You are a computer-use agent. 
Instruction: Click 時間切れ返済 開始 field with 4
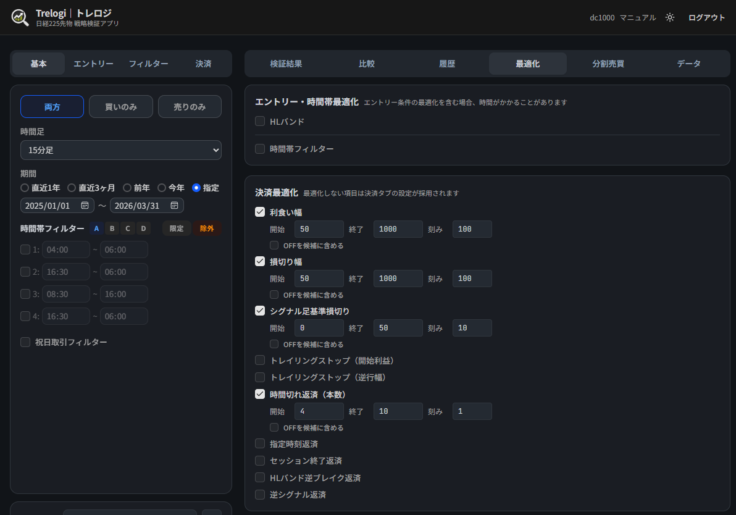[x=319, y=411]
